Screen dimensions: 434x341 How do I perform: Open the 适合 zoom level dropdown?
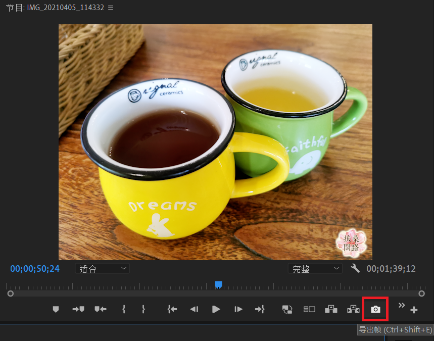click(102, 268)
